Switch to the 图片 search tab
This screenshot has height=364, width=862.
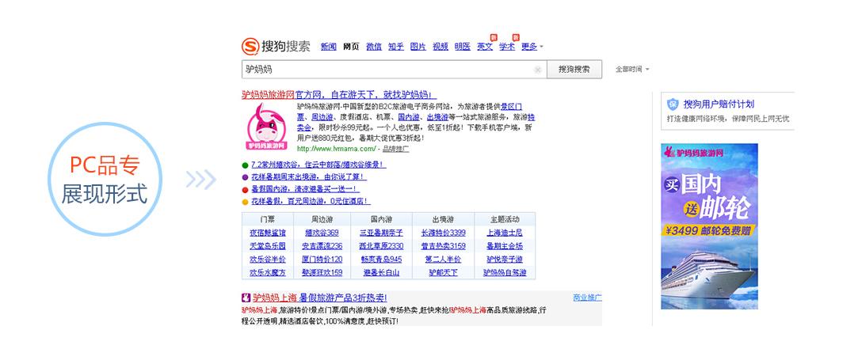(418, 47)
